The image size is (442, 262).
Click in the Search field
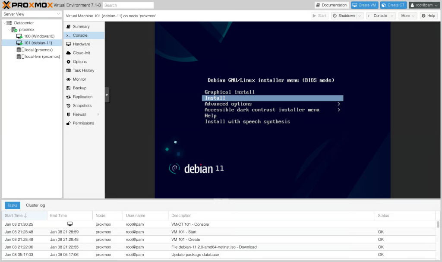(x=128, y=5)
